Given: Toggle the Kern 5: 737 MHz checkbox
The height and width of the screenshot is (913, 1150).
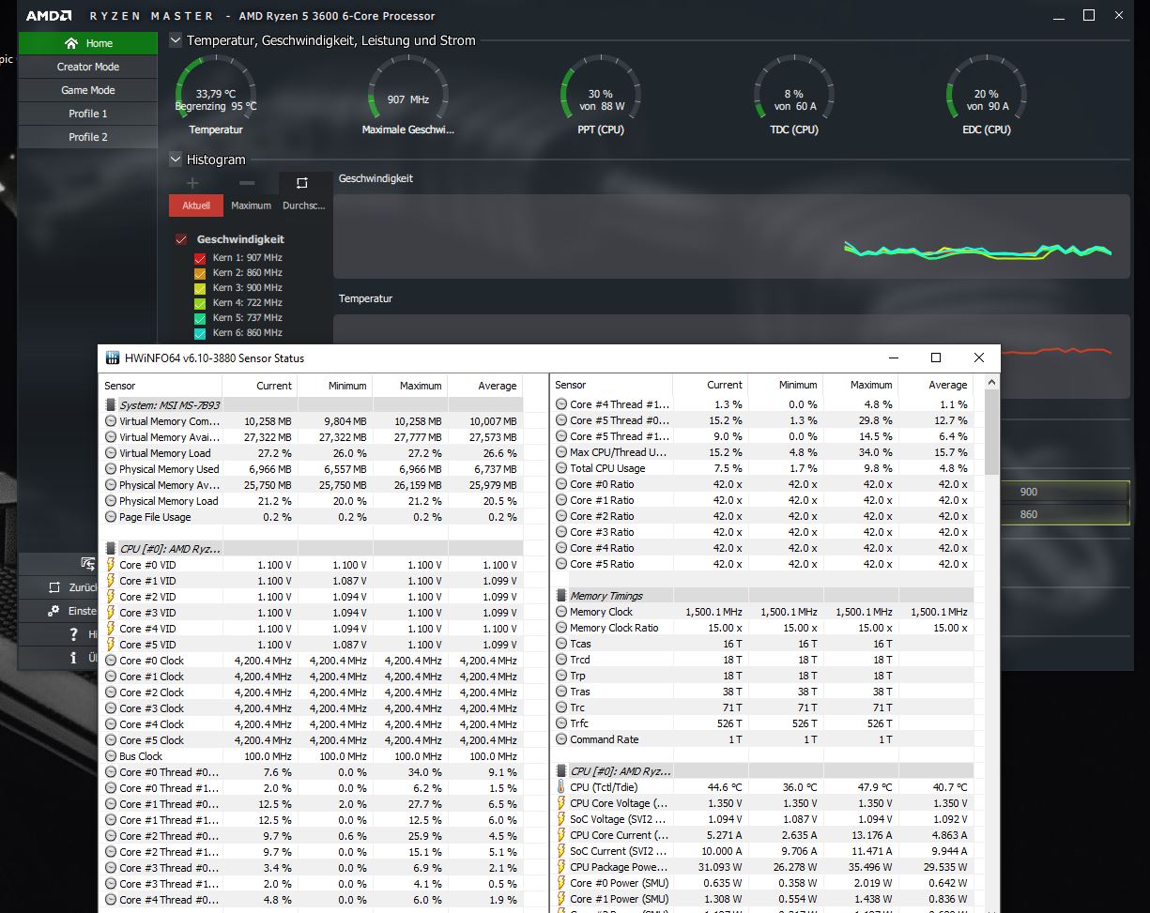Looking at the screenshot, I should coord(200,318).
